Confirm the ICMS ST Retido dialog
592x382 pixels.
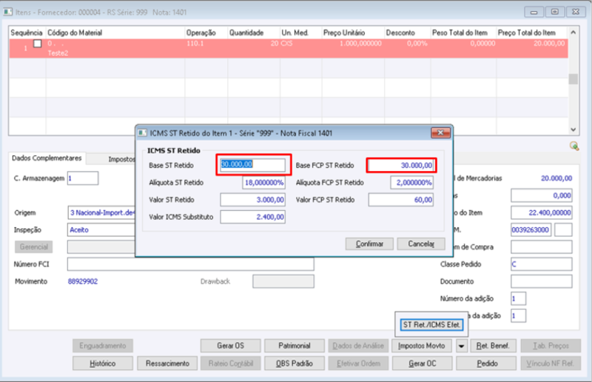pyautogui.click(x=369, y=244)
